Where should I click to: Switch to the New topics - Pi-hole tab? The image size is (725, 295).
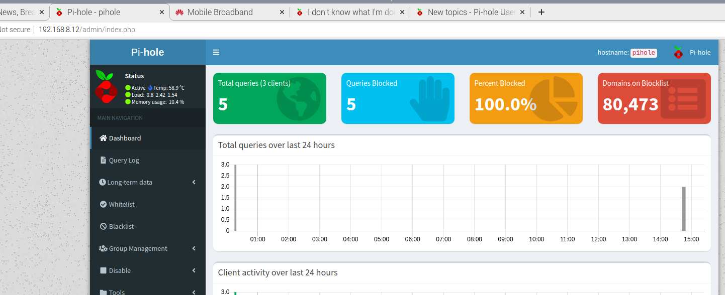(x=470, y=12)
